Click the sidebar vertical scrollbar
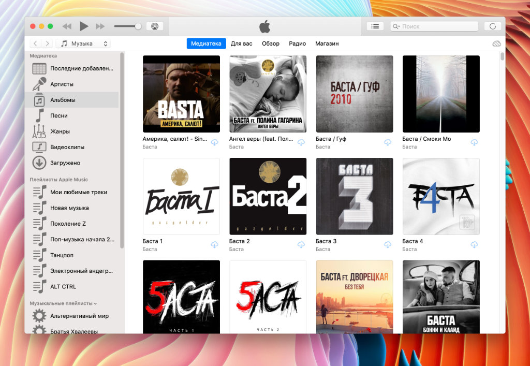This screenshot has width=530, height=366. [122, 150]
